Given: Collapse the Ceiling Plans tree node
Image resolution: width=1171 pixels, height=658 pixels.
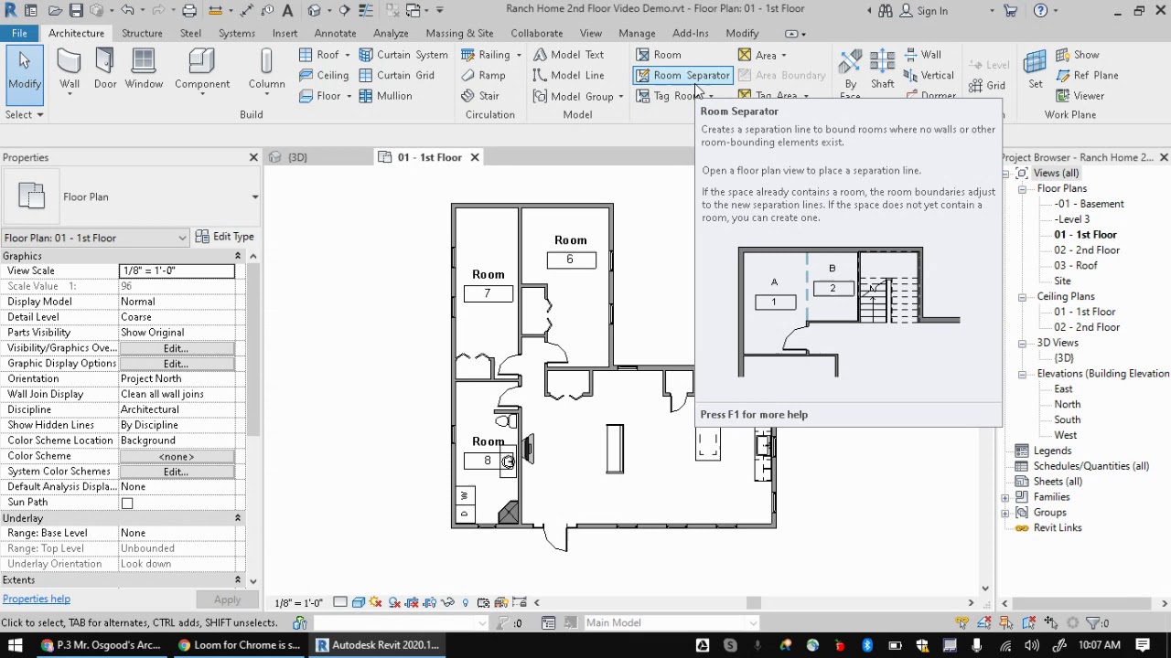Looking at the screenshot, I should click(x=1022, y=296).
